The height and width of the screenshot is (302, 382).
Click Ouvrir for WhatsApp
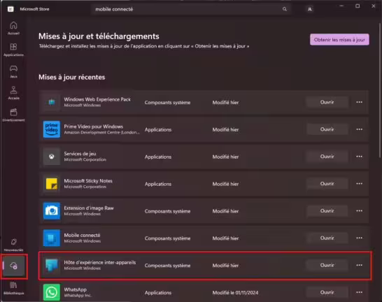[327, 292]
